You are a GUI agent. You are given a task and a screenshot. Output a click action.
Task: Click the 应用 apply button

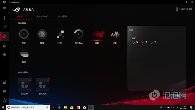coord(177,96)
